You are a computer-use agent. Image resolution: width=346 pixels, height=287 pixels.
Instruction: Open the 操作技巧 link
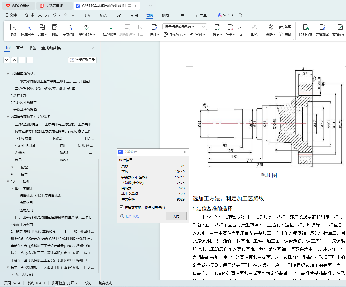click(x=132, y=216)
